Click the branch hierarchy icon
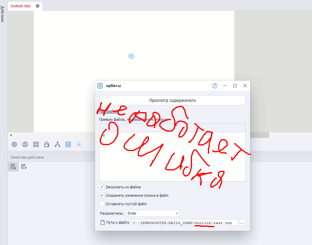312x245 pixels. click(57, 144)
